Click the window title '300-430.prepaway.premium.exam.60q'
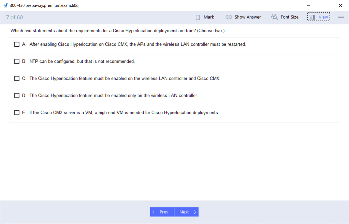Viewport: 349px width, 224px height. tap(44, 5)
